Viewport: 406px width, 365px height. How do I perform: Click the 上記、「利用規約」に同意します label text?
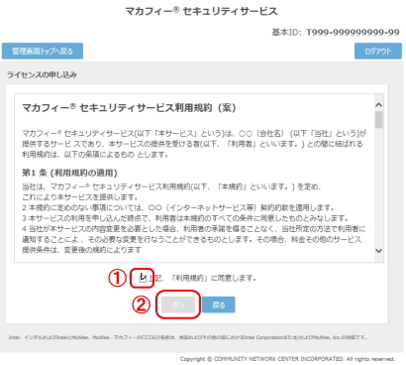pos(201,278)
